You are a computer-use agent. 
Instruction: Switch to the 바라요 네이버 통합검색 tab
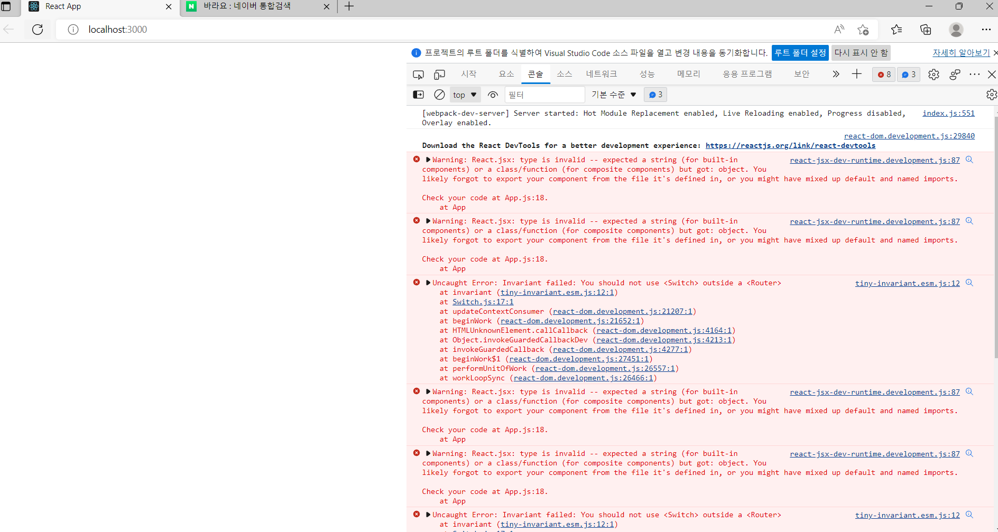258,7
